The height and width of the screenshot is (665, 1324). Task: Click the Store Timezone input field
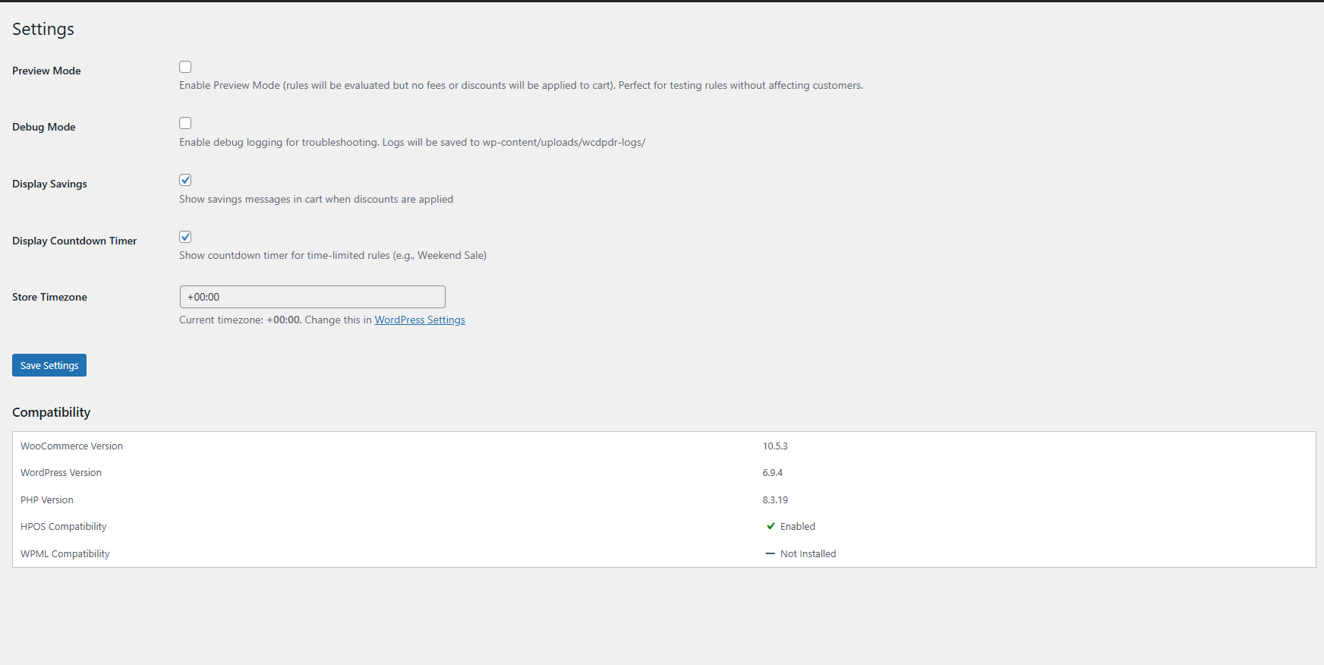pyautogui.click(x=312, y=297)
